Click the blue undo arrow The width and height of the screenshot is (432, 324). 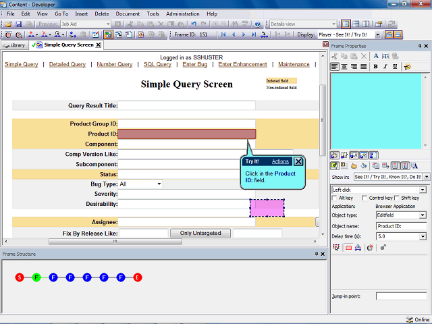(194, 24)
